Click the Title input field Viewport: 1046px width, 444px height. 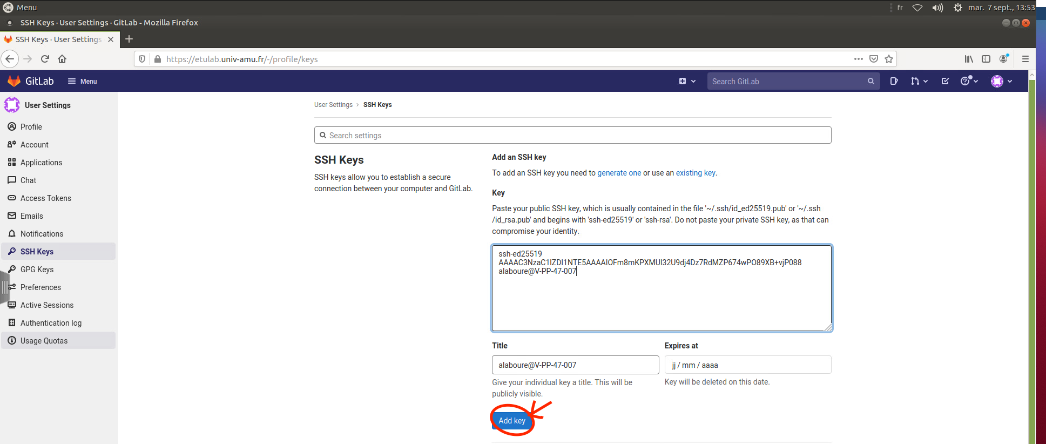click(x=575, y=365)
